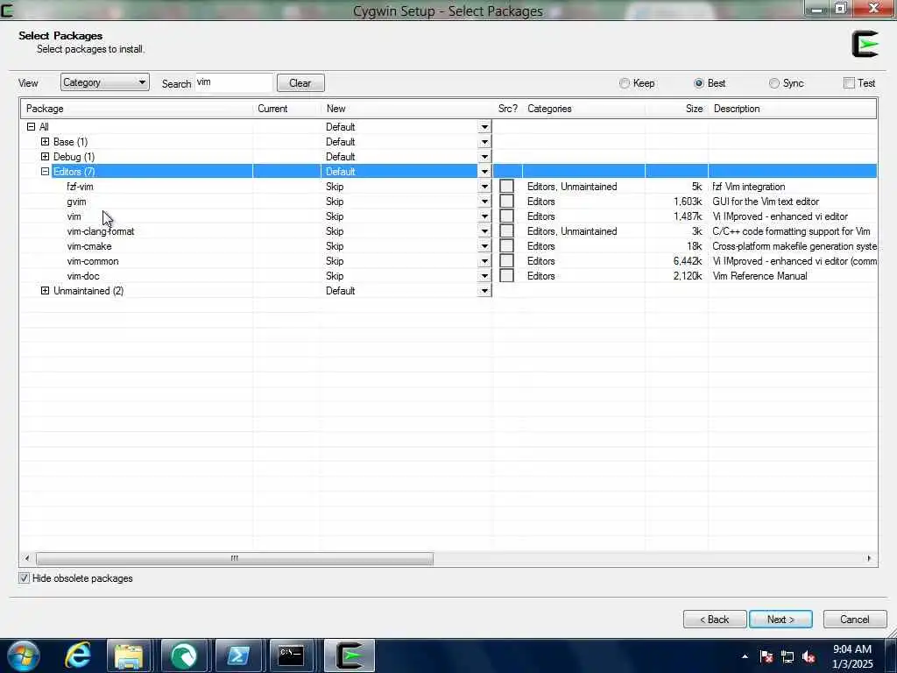Click the scrollbar left arrow
The image size is (897, 673).
coord(27,558)
